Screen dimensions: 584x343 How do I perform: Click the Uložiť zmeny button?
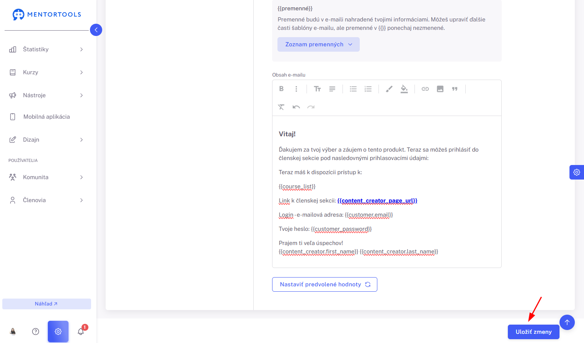[x=533, y=332]
